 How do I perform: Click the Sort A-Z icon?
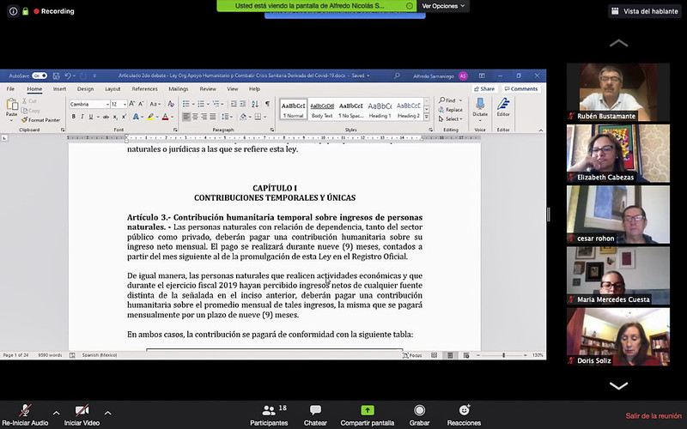pyautogui.click(x=255, y=104)
